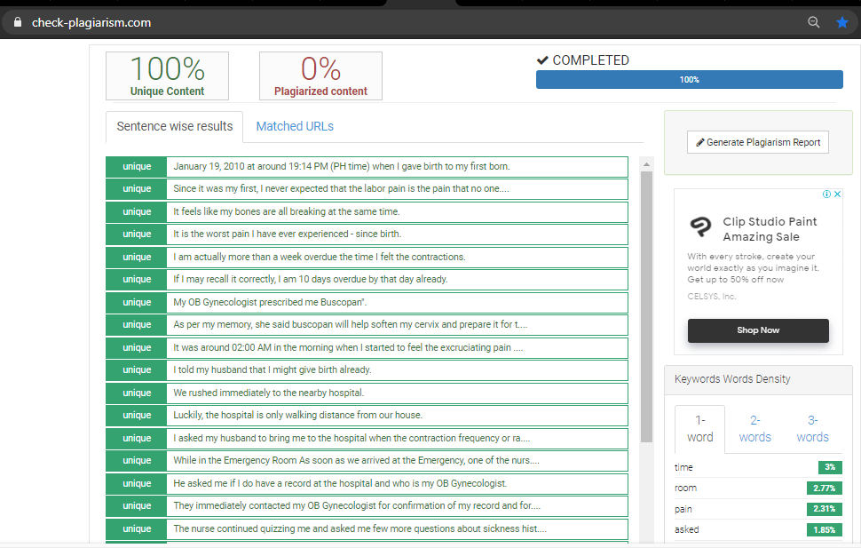This screenshot has width=861, height=548.
Task: Click the lock icon in the address bar
Action: 18,22
